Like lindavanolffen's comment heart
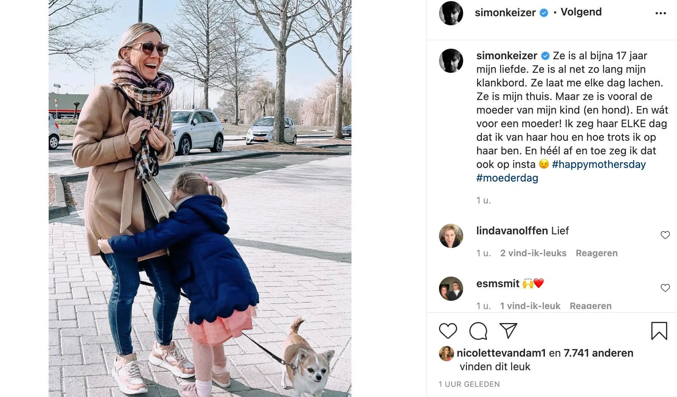Image resolution: width=677 pixels, height=397 pixels. pos(665,235)
